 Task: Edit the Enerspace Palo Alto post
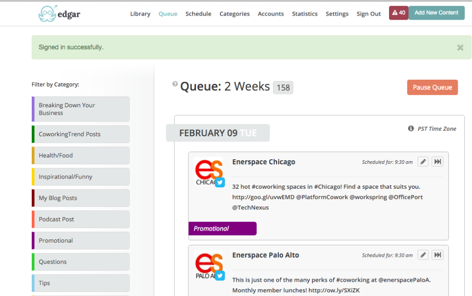[423, 255]
